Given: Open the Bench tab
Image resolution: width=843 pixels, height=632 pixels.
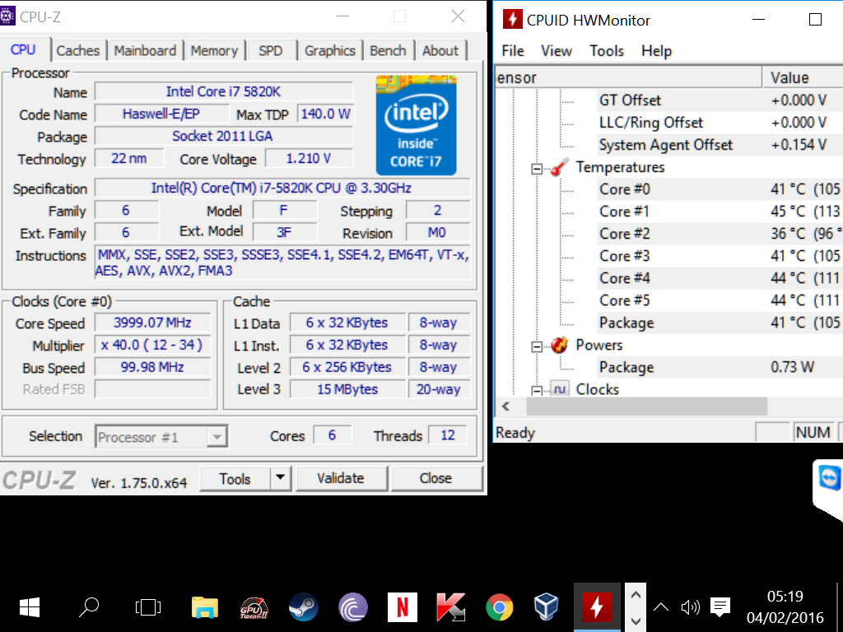Looking at the screenshot, I should click(x=388, y=50).
